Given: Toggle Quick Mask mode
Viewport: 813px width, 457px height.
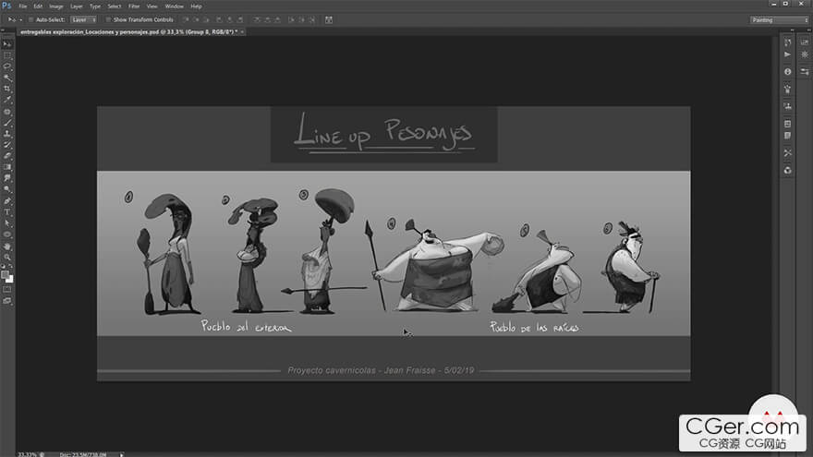Looking at the screenshot, I should click(x=7, y=290).
